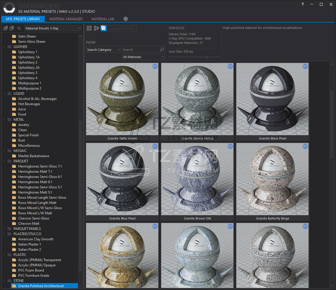The width and height of the screenshot is (336, 290).
Task: Click the spheres-with-checker material icon
Action: 96,28
